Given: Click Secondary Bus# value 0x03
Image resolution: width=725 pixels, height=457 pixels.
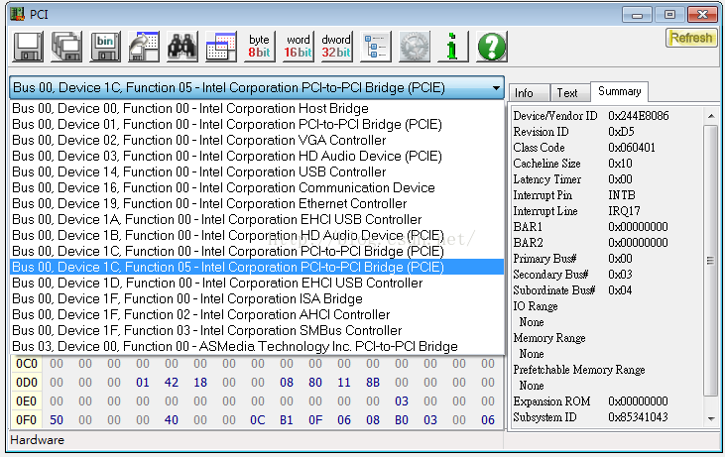Looking at the screenshot, I should coord(620,275).
